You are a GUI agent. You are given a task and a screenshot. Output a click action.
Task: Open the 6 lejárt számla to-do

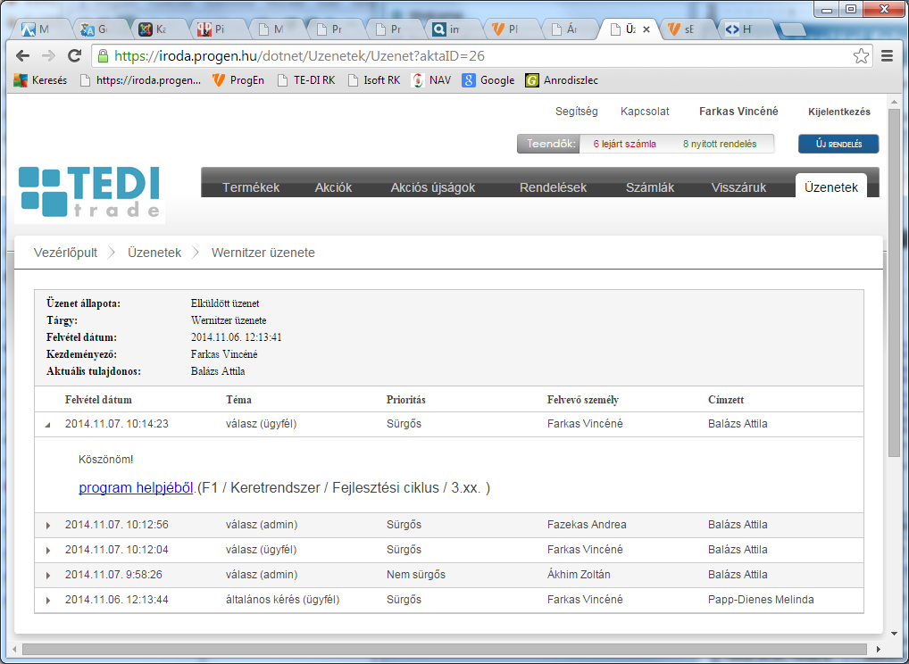[x=625, y=144]
